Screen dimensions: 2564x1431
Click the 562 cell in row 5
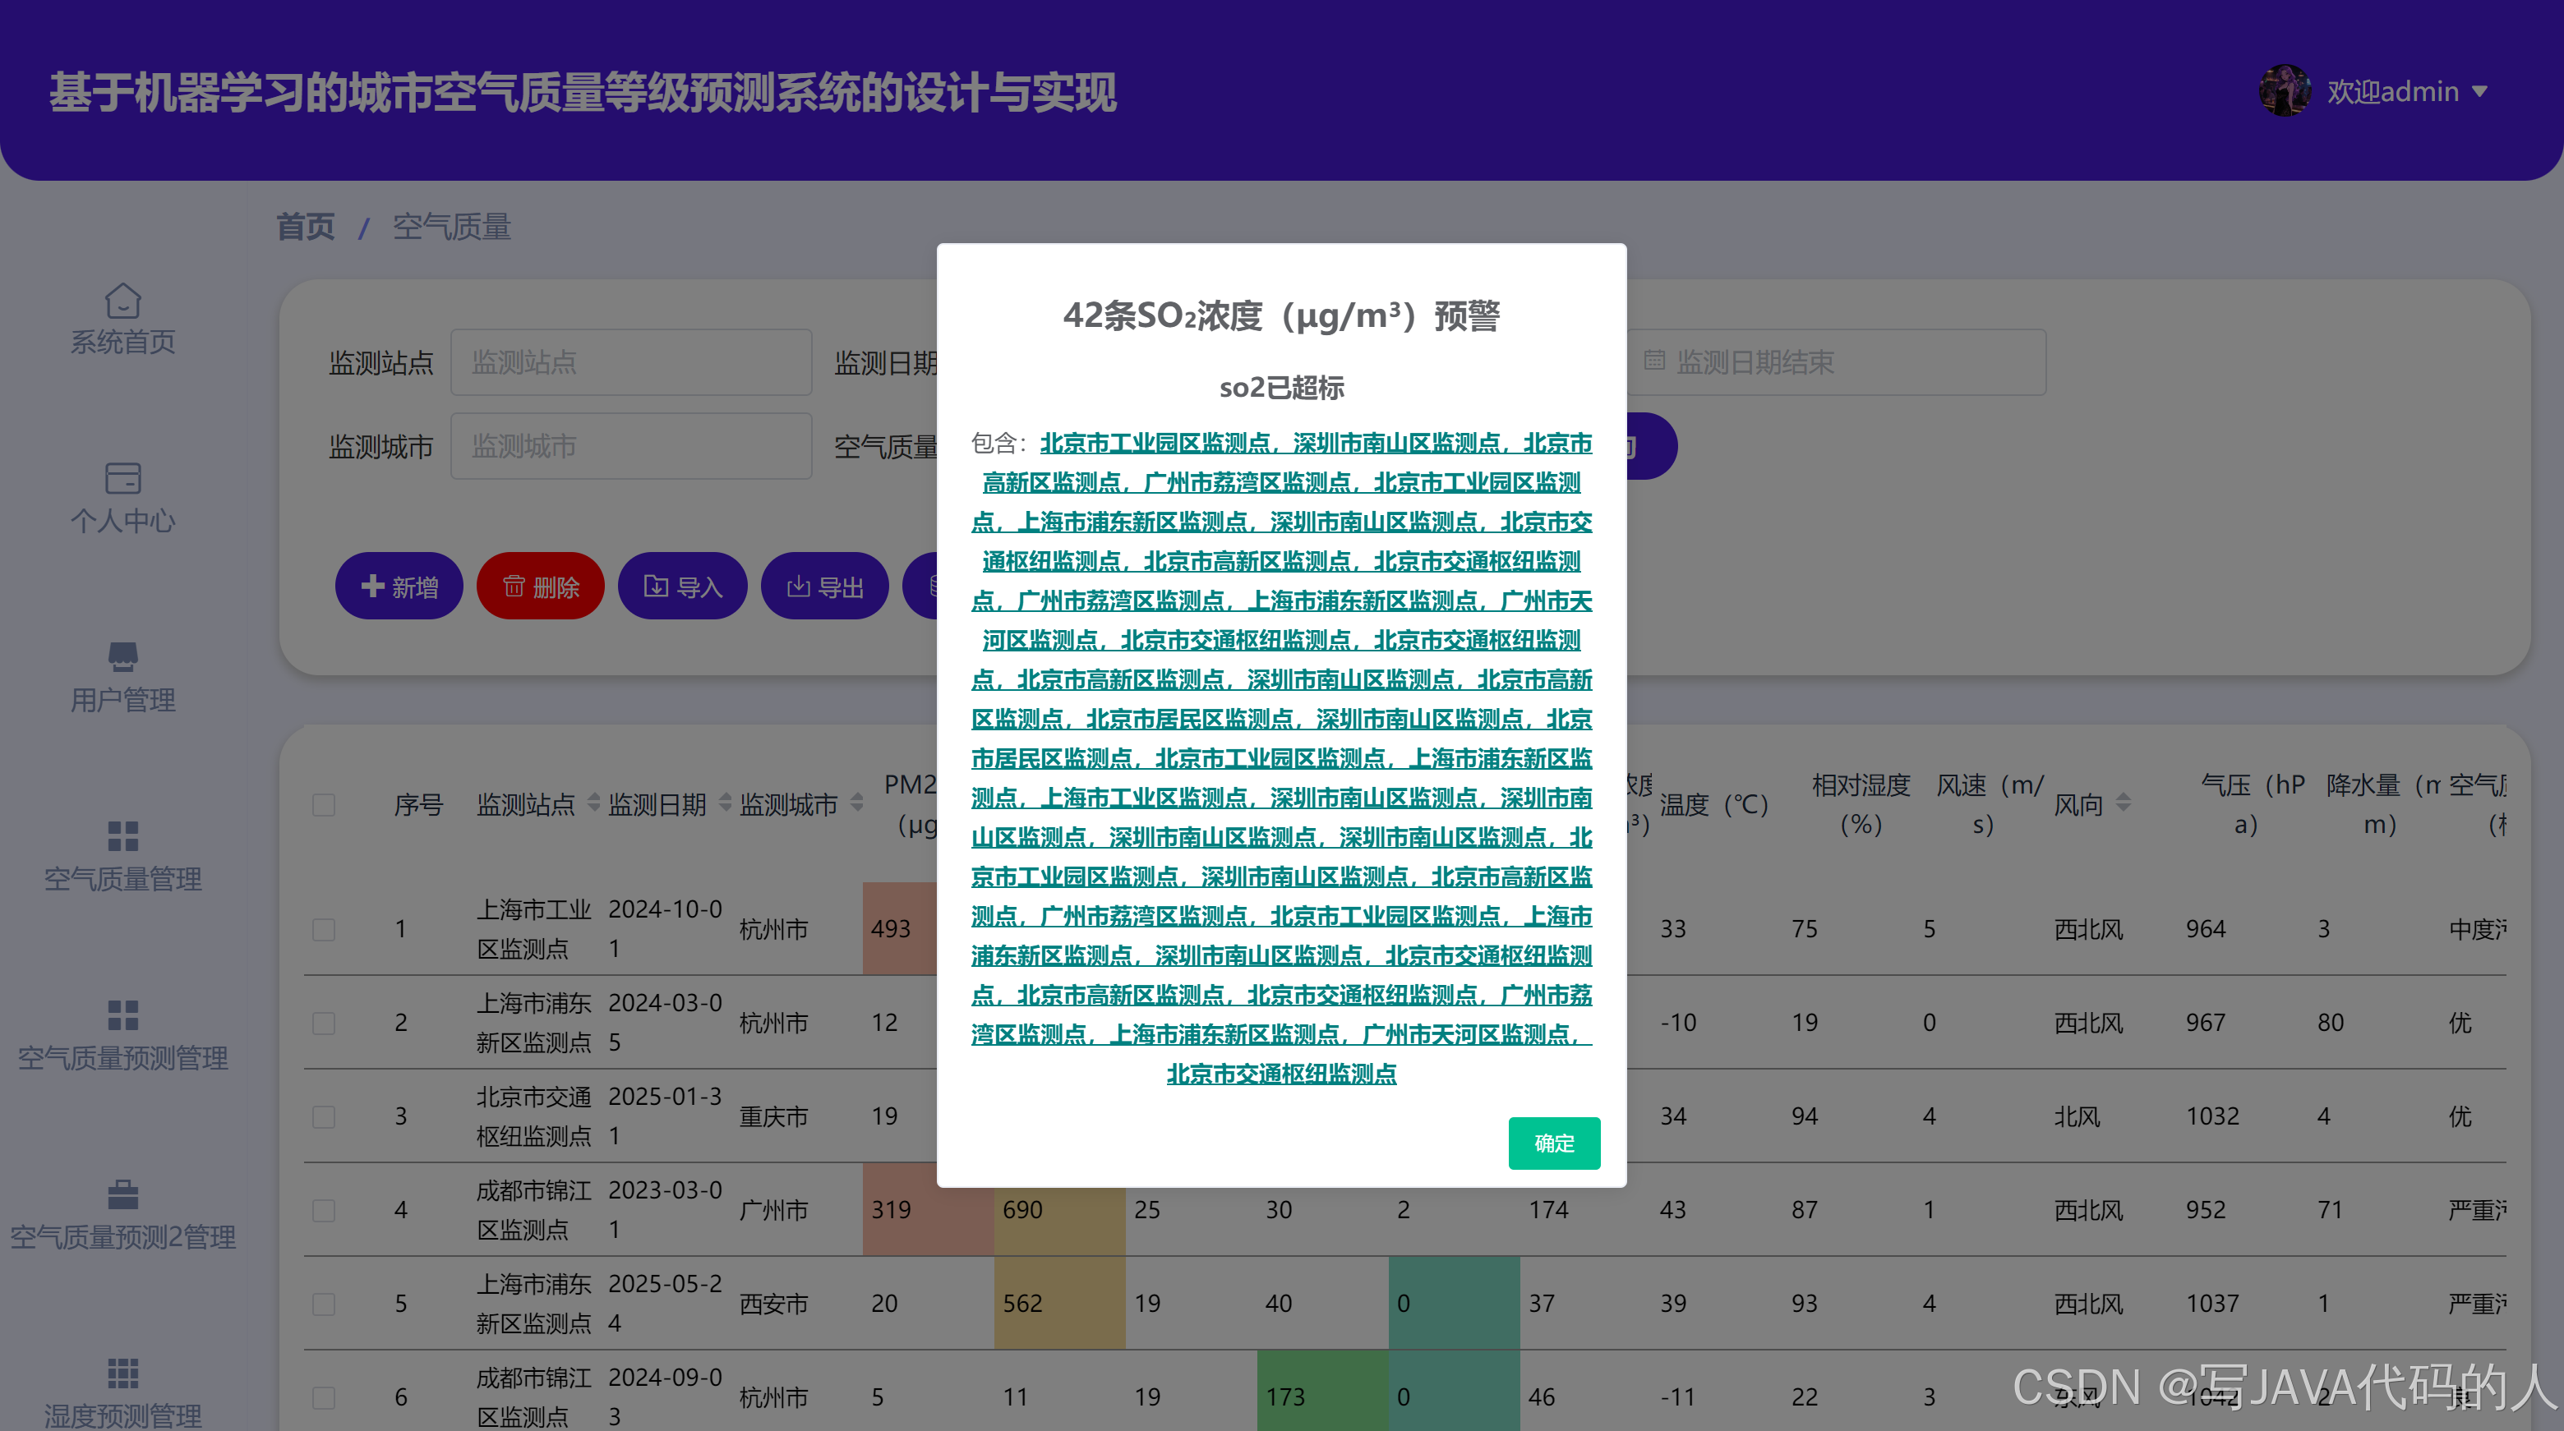[x=1059, y=1303]
